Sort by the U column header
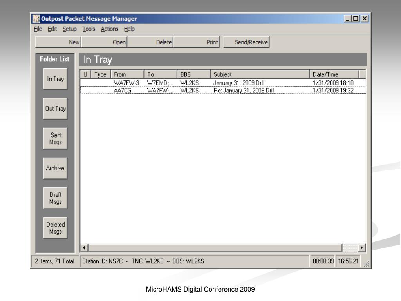 click(86, 74)
